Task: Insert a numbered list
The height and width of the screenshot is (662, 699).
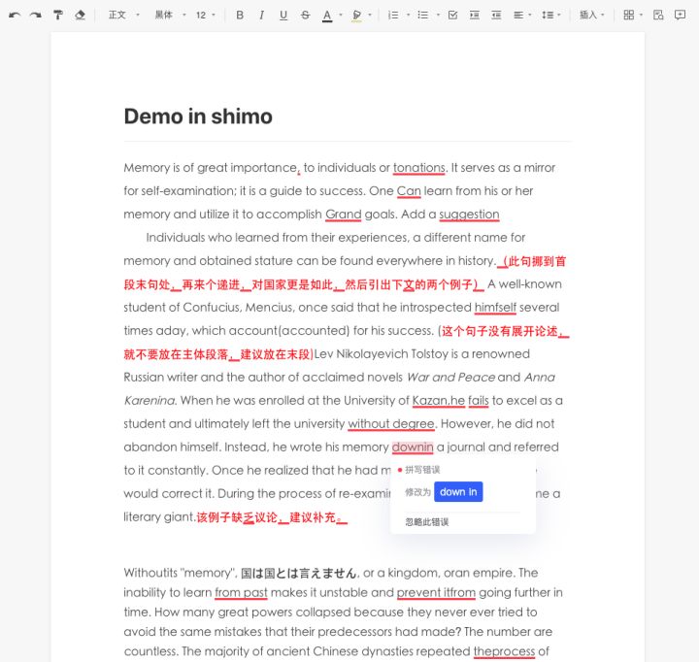Action: pos(393,16)
